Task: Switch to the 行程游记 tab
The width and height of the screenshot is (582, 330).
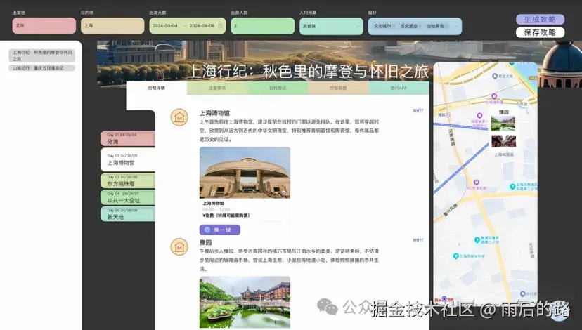Action: click(x=278, y=88)
